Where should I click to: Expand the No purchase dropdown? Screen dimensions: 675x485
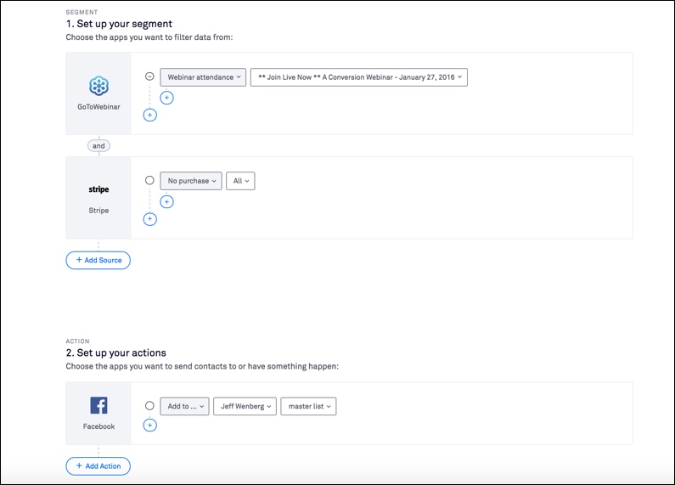[191, 181]
